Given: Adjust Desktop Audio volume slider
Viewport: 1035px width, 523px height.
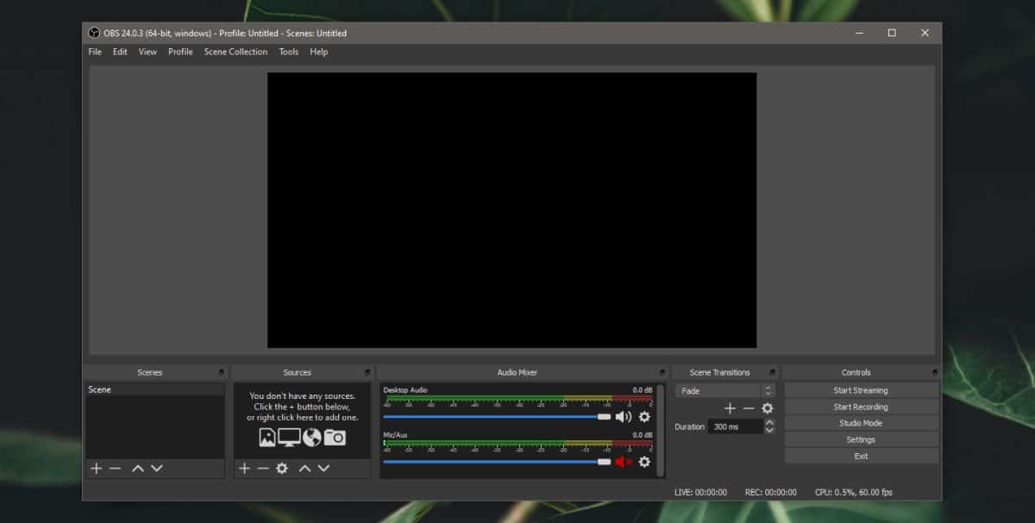Looking at the screenshot, I should 497,416.
